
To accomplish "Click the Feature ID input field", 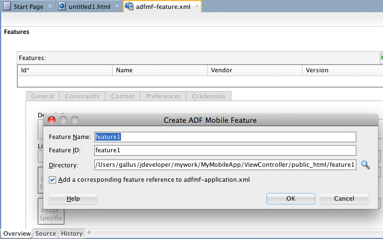I will [x=225, y=150].
